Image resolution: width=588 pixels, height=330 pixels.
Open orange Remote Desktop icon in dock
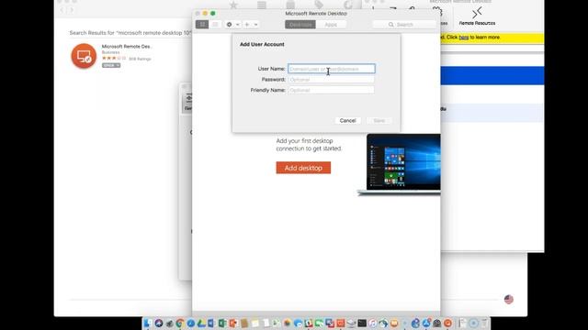coord(447,323)
